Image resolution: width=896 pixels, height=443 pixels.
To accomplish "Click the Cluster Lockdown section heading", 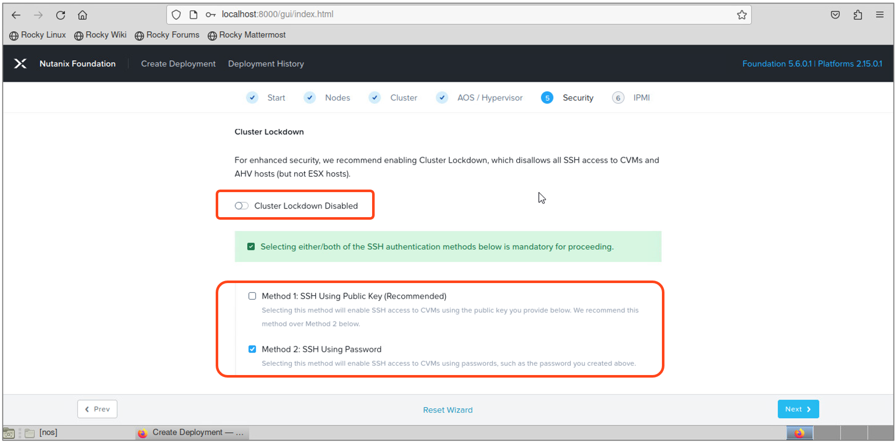I will [269, 132].
